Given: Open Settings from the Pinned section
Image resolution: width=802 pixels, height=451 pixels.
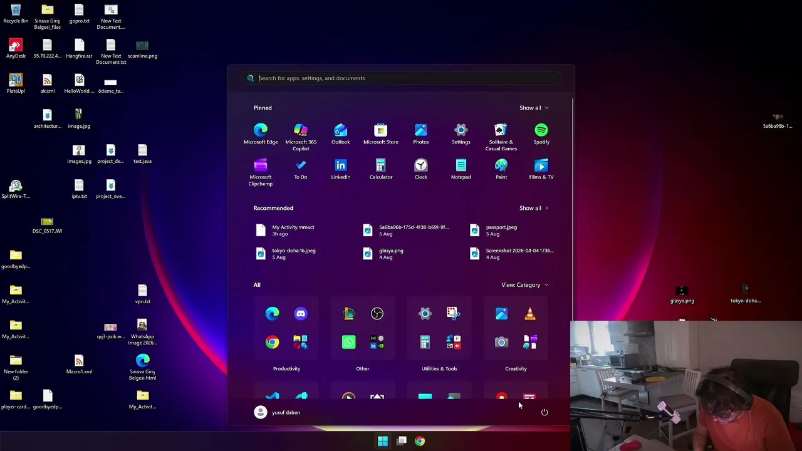Looking at the screenshot, I should coord(461,134).
